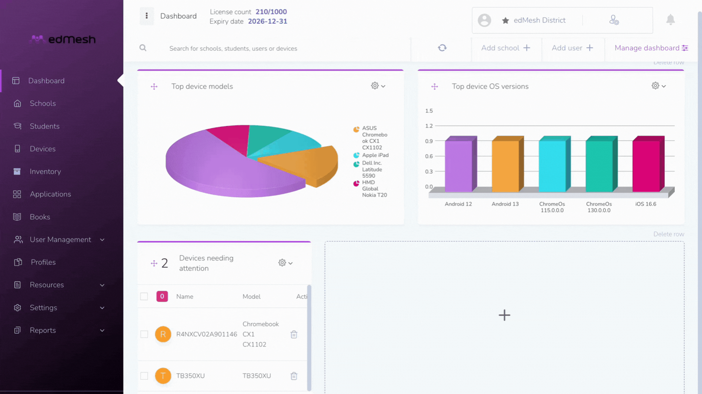702x394 pixels.
Task: Click the trash icon for TB350XU
Action: (294, 376)
